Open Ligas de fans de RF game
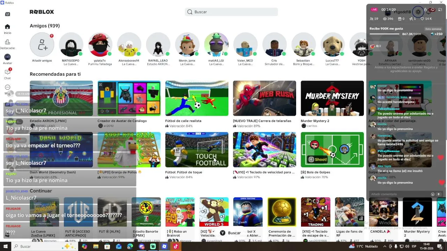 350,212
